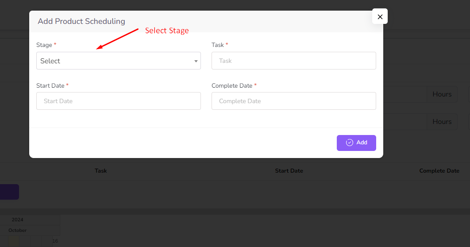
Task: Click the Start Date input field
Action: coord(118,101)
